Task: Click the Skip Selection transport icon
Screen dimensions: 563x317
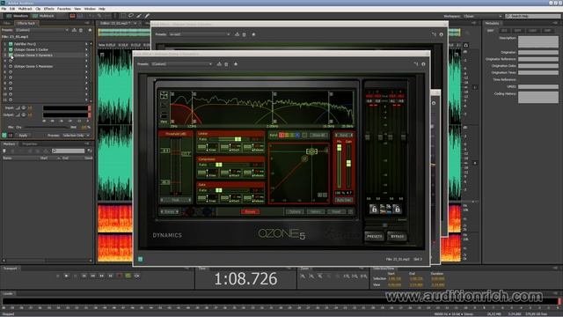Action: coord(137,276)
